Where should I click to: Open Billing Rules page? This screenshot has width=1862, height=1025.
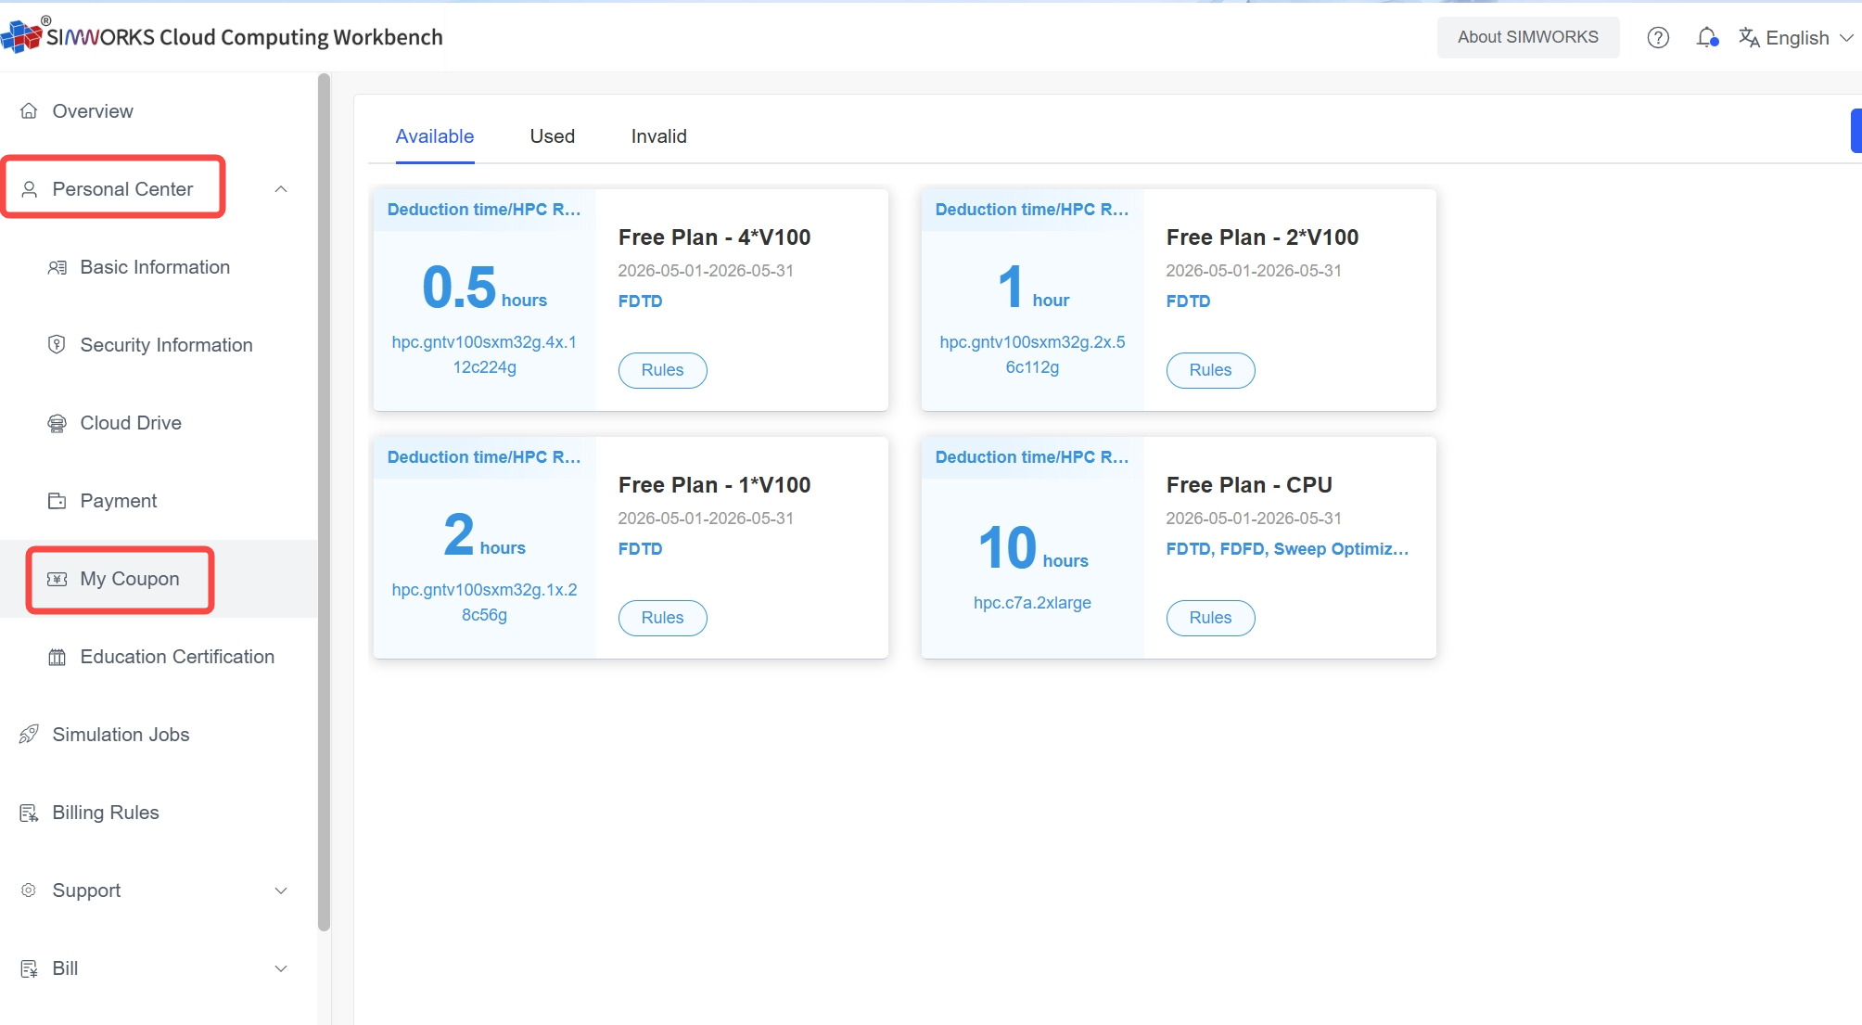click(159, 813)
